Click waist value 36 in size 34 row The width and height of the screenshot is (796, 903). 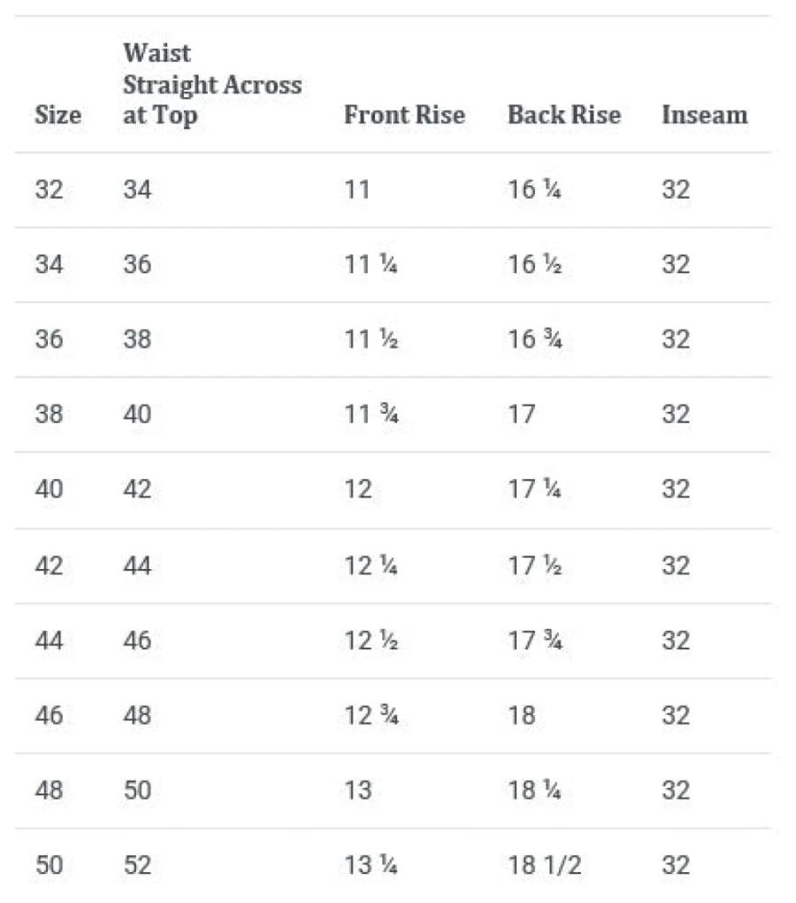click(x=137, y=264)
